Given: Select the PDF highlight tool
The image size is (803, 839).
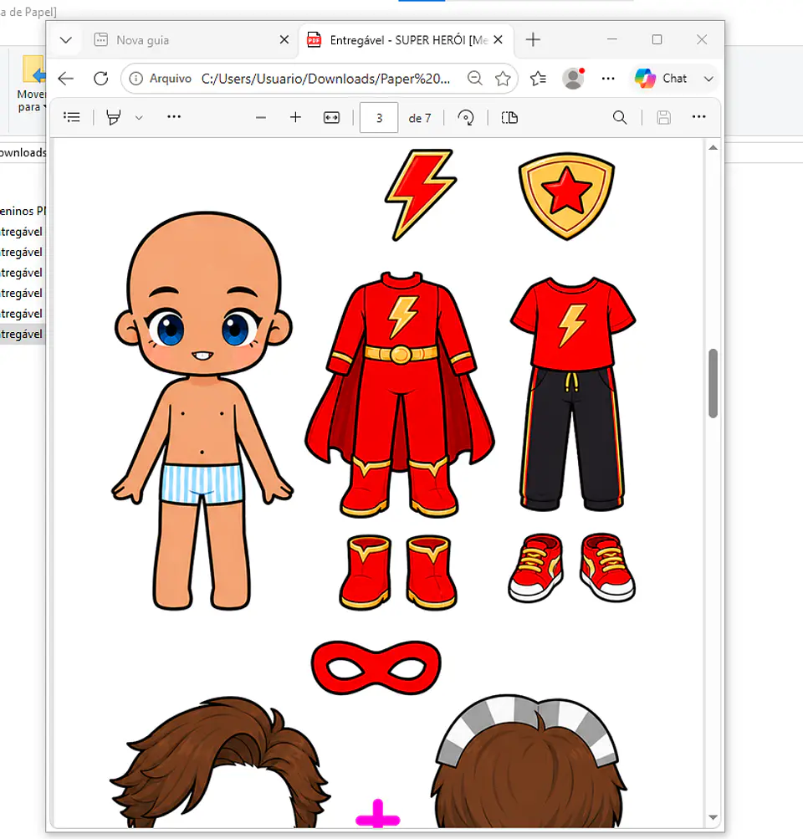Looking at the screenshot, I should click(x=114, y=117).
